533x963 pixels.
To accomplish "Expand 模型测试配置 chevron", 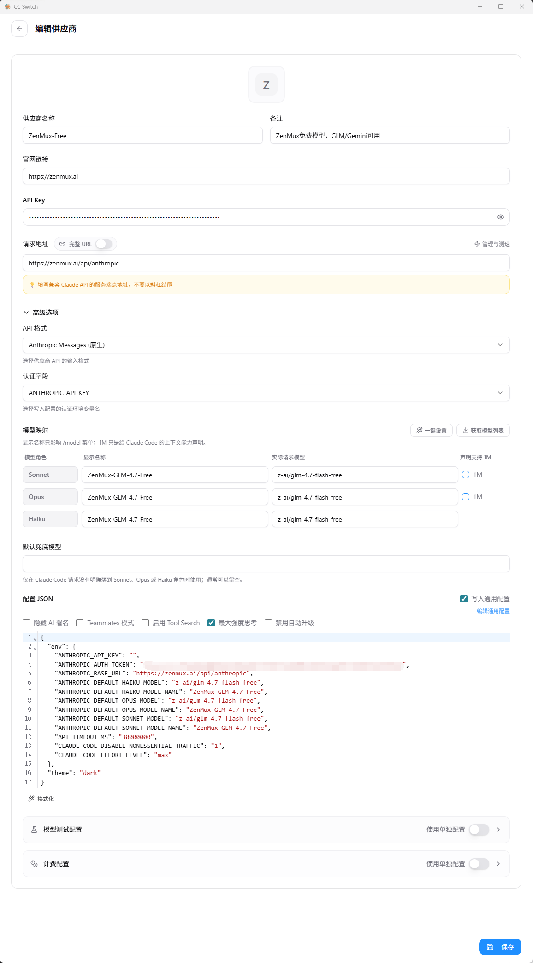I will click(x=498, y=830).
